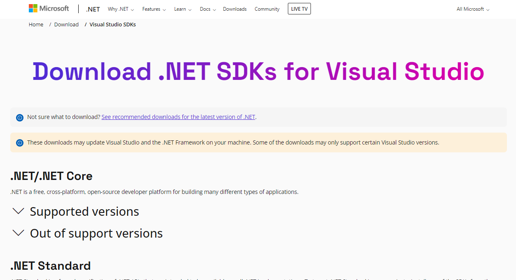Open the All Microsoft dropdown
Viewport: 516px width, 280px height.
pyautogui.click(x=473, y=9)
